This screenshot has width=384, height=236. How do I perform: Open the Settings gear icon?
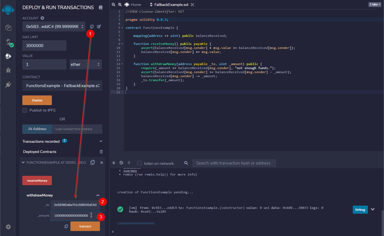click(8, 227)
